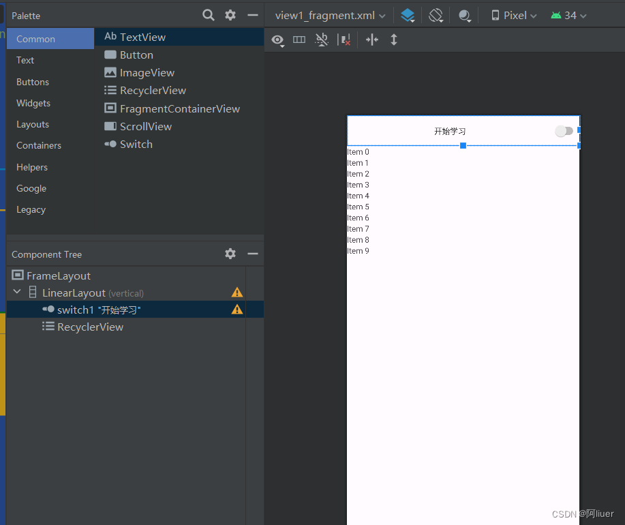The width and height of the screenshot is (625, 525).
Task: Click Item 5 in preview list
Action: tap(358, 207)
